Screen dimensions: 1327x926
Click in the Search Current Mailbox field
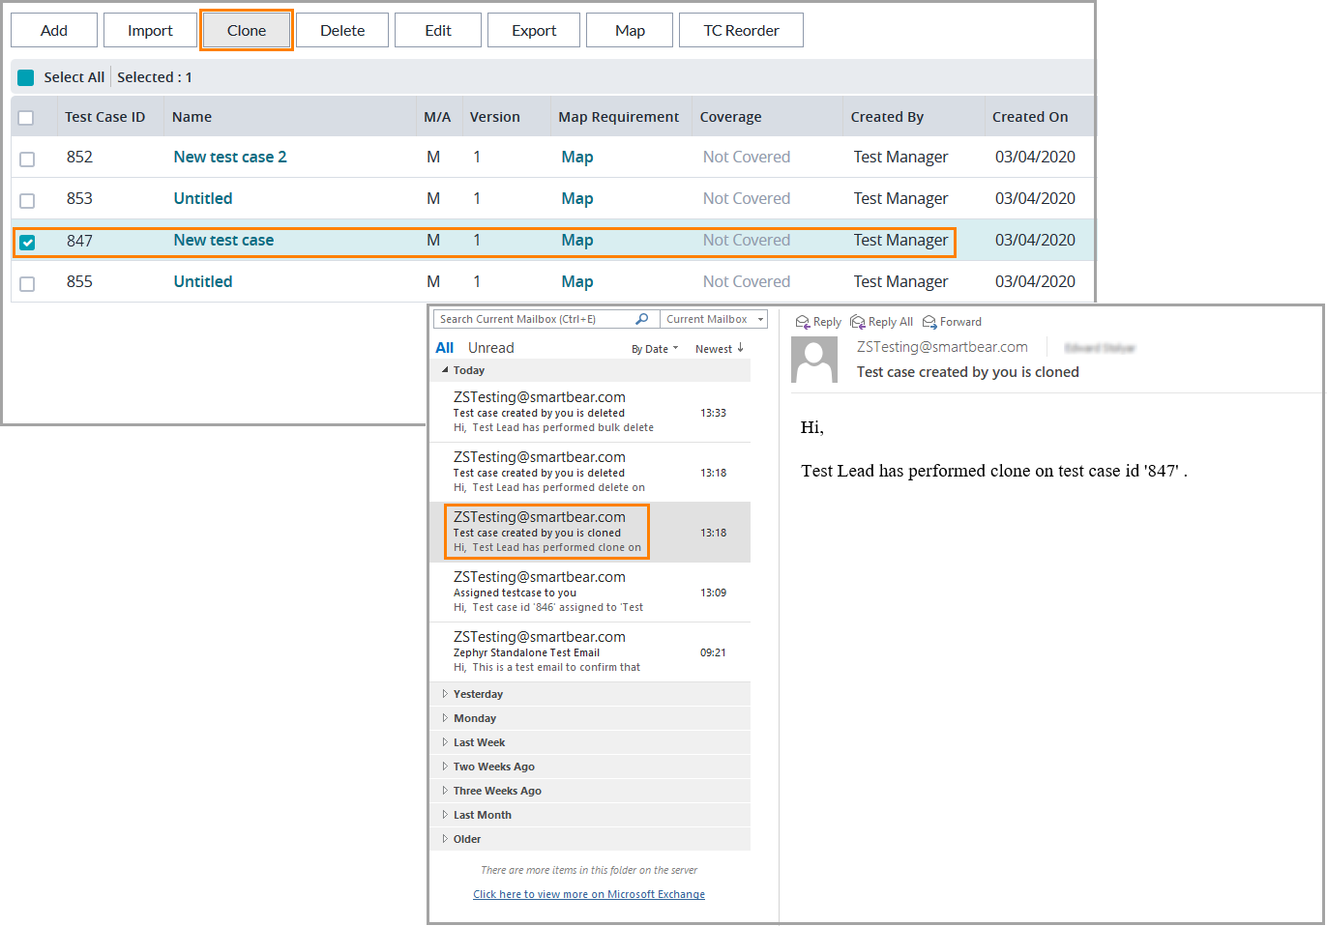pos(532,319)
